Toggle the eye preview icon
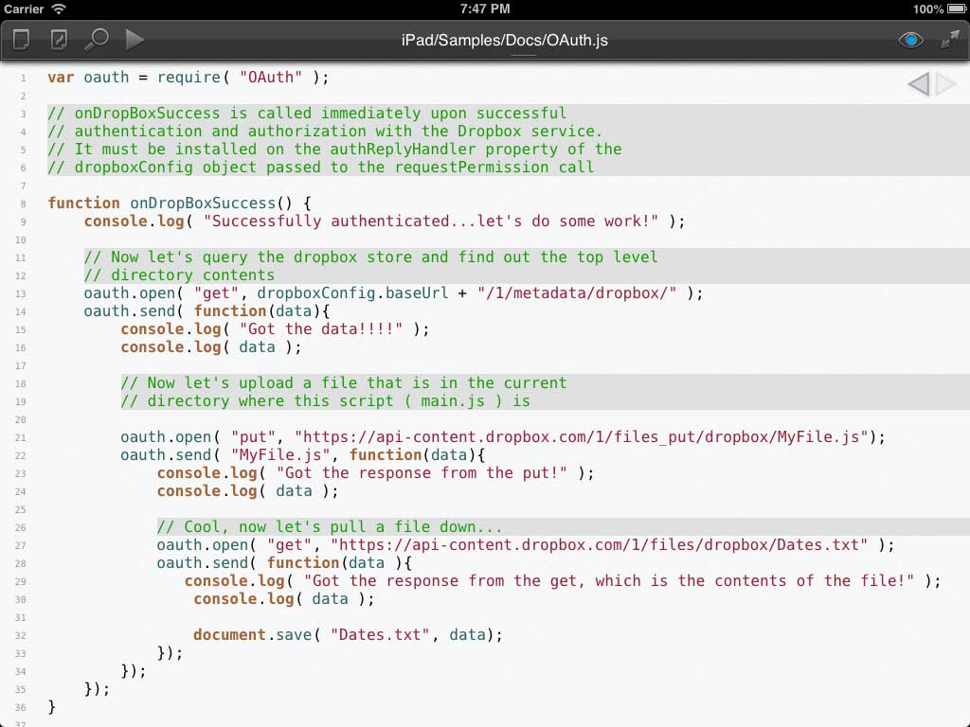This screenshot has height=727, width=970. click(x=910, y=40)
